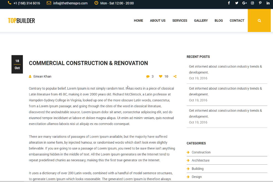The width and height of the screenshot is (273, 182).
Task: Click the Mon - Sat 12:00 - 20:00 hours text
Action: point(117,3)
